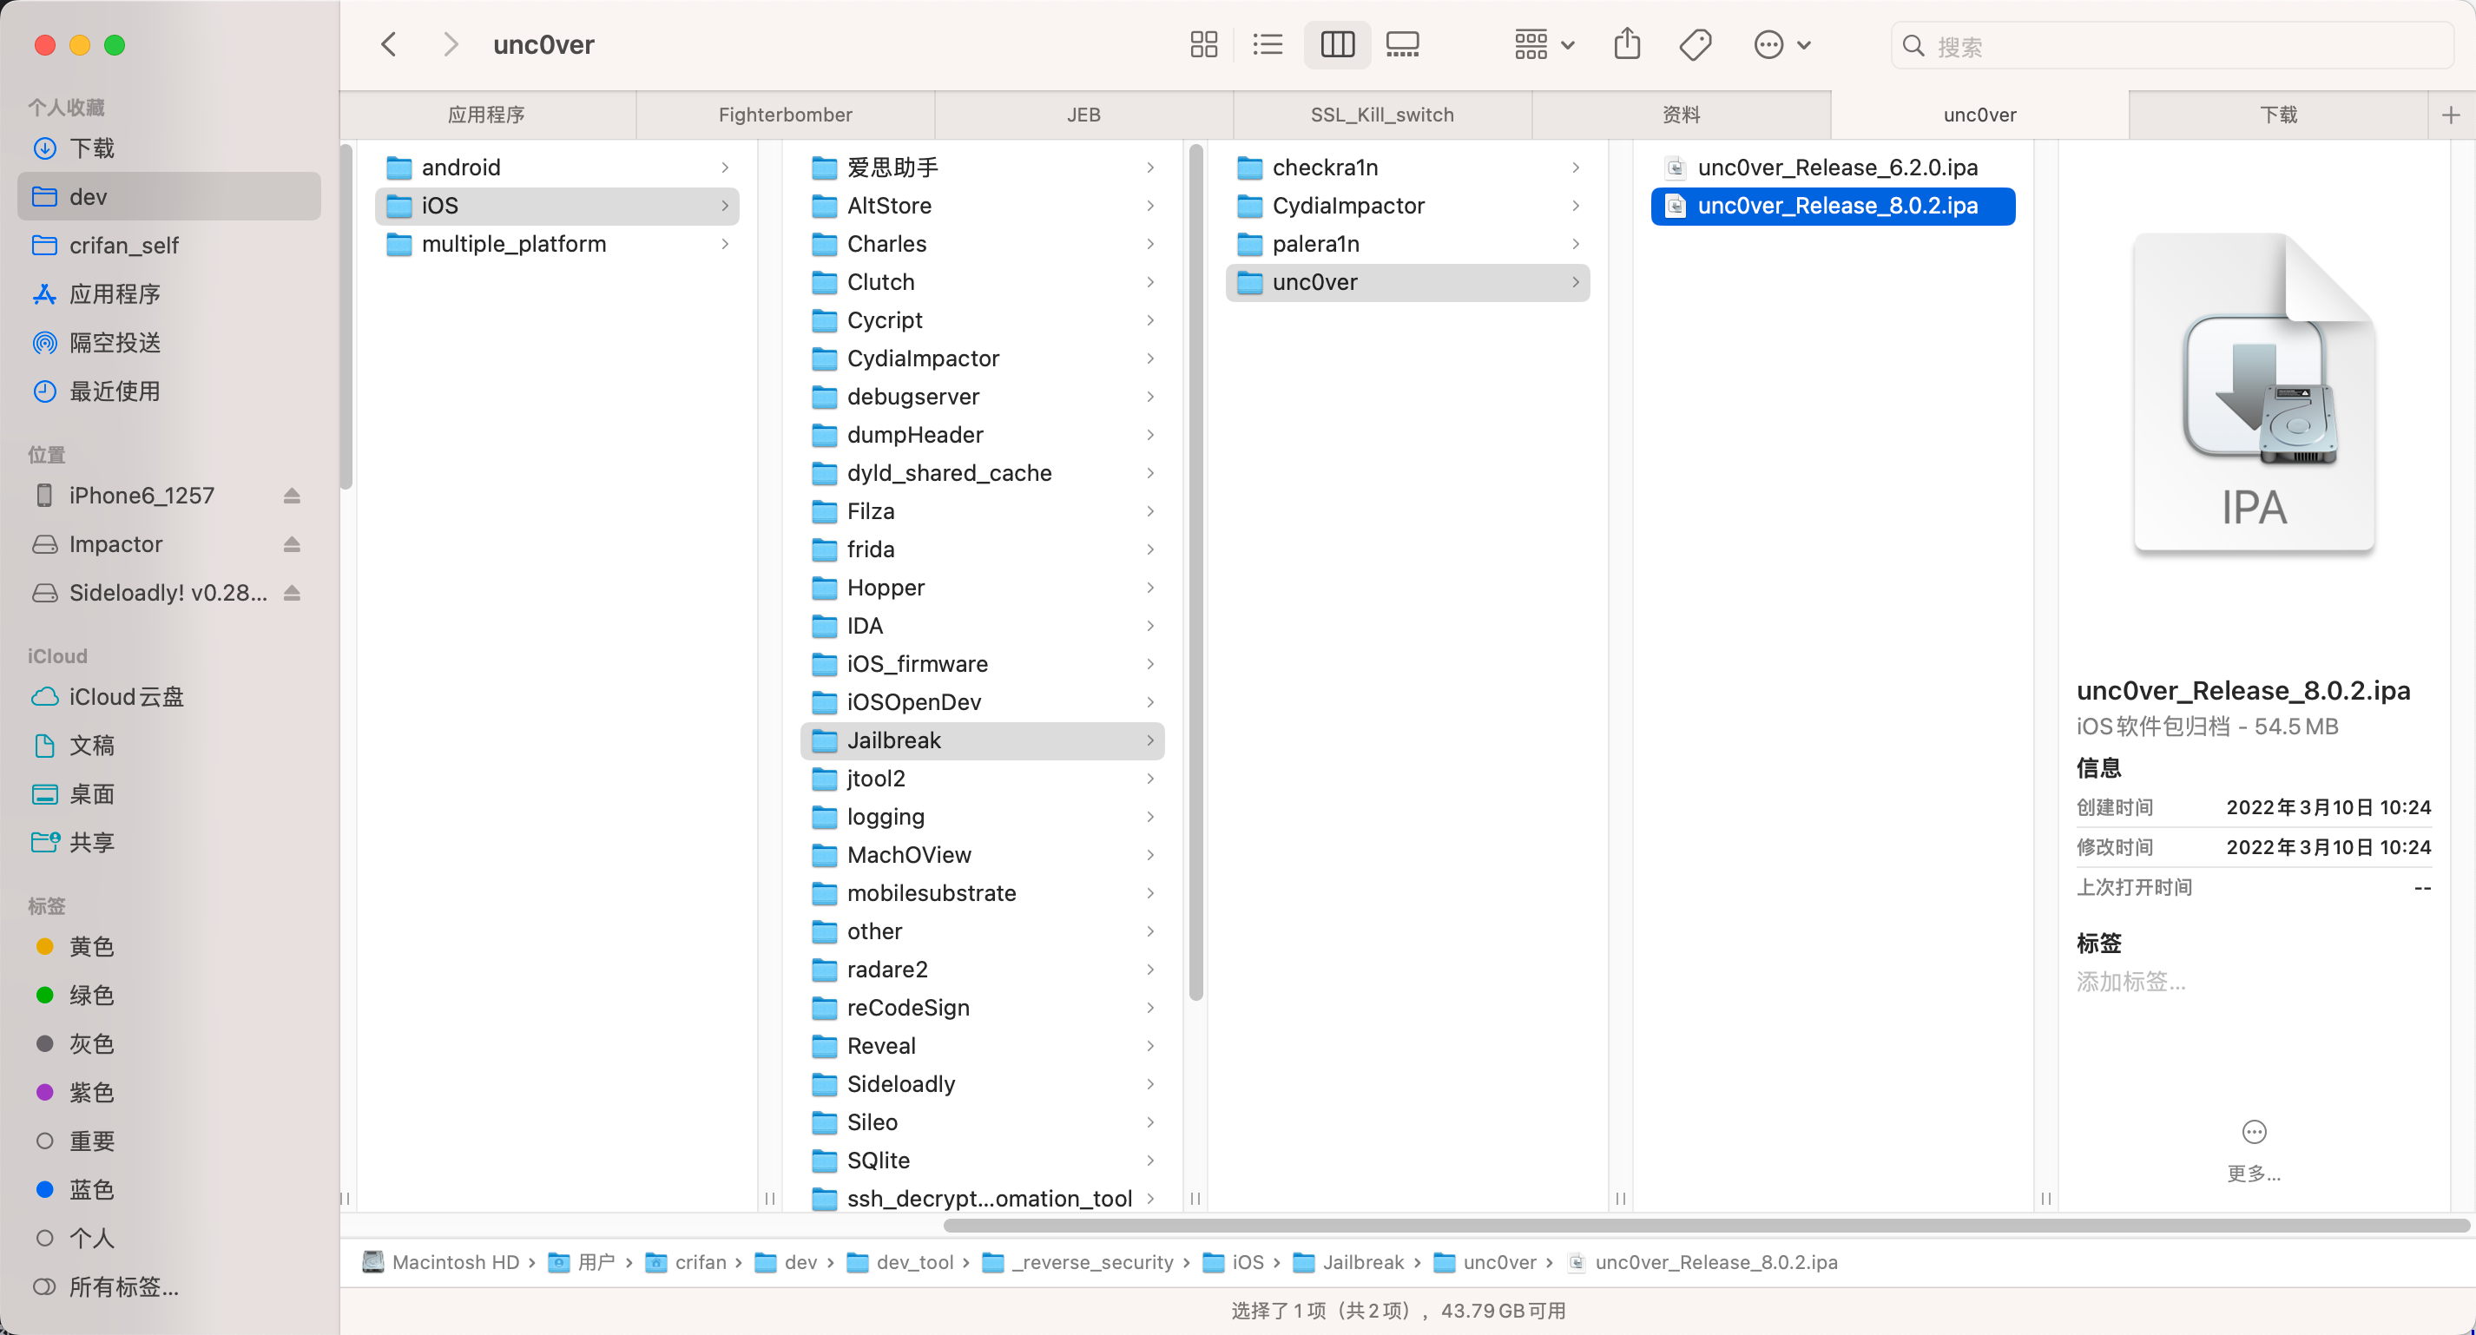This screenshot has width=2476, height=1335.
Task: Select the CydiaImpactor folder in Jailbreak column
Action: pos(1408,206)
